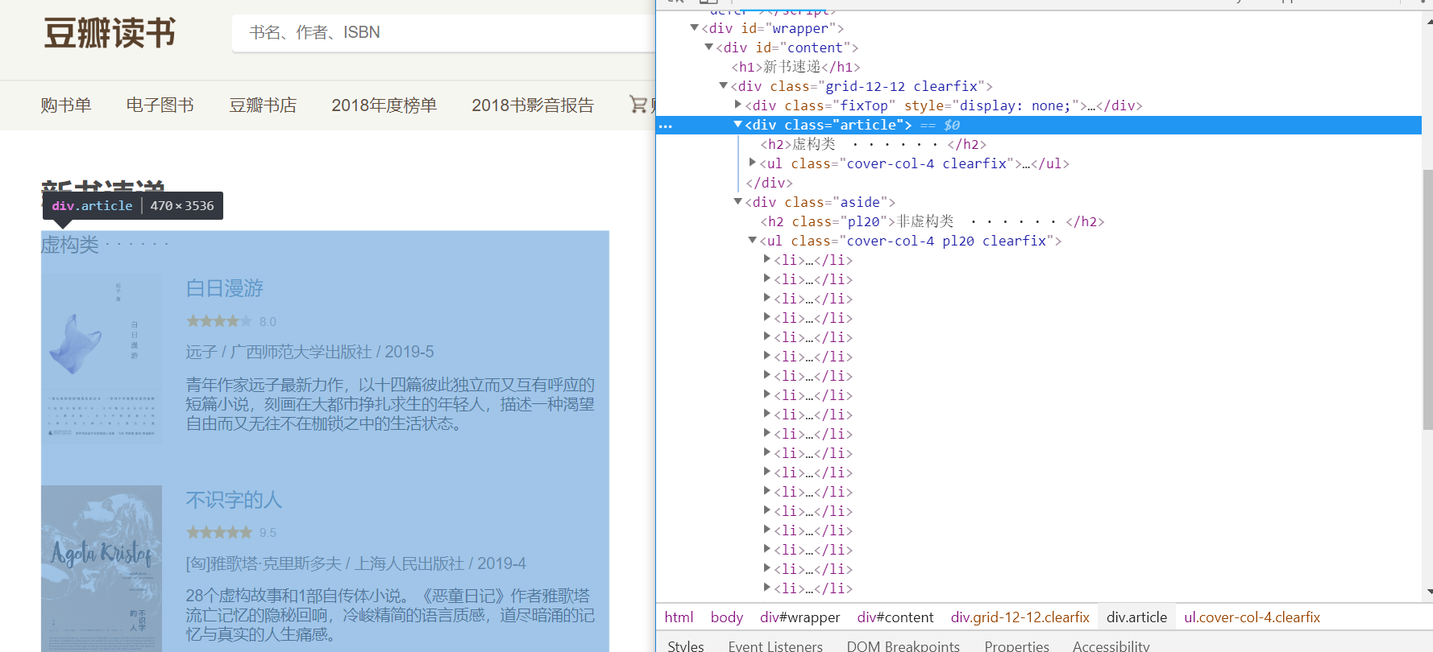This screenshot has height=652, width=1433.
Task: Expand the fixTop div node
Action: [737, 105]
